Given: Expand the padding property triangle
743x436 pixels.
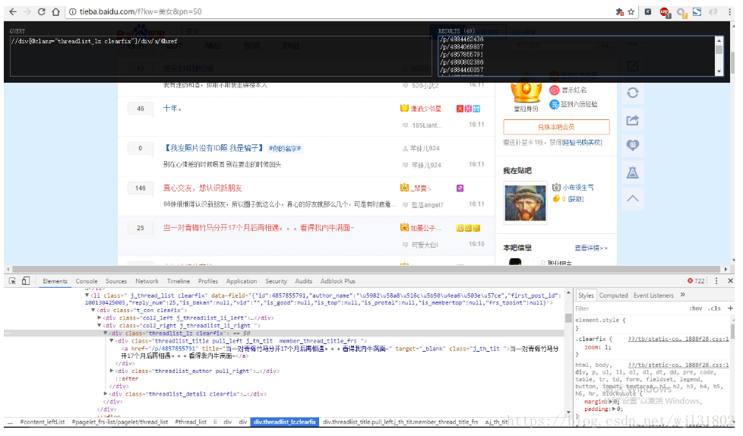Looking at the screenshot, I should tap(614, 409).
